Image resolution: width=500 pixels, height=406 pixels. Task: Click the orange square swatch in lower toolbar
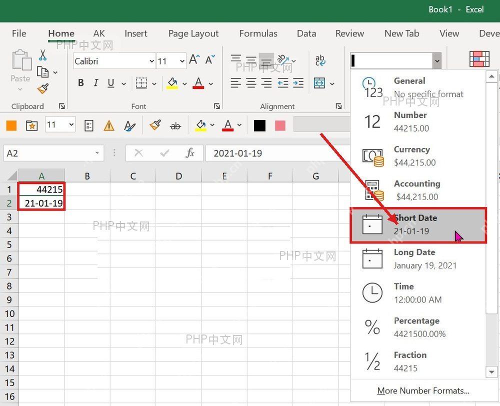(x=11, y=125)
